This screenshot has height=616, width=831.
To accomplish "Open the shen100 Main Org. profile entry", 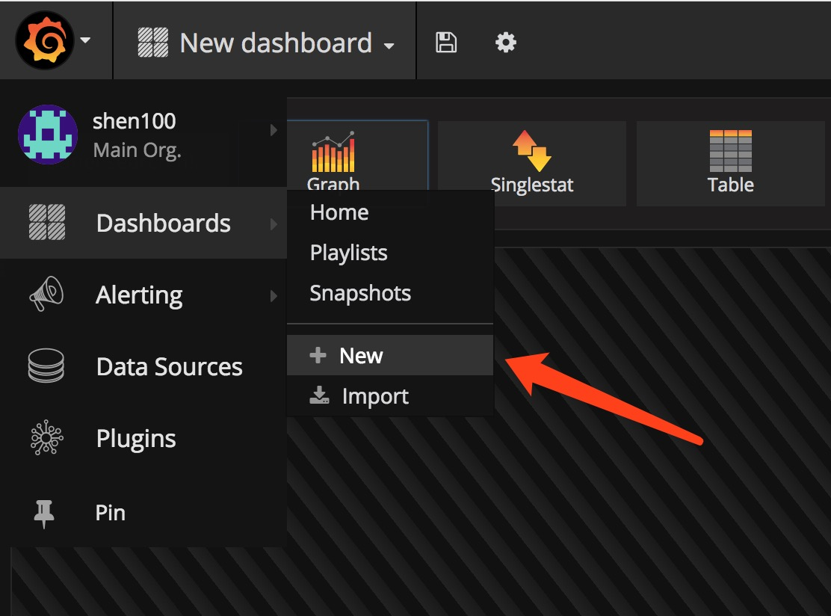I will click(143, 135).
